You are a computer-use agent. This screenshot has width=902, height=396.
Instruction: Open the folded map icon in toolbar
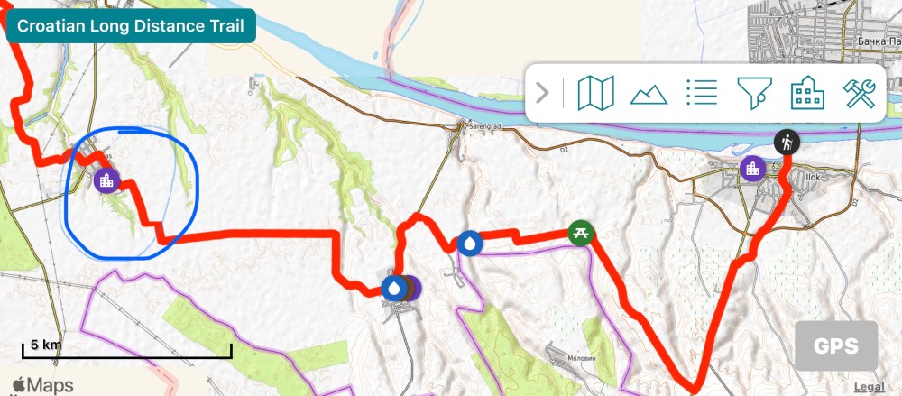pos(595,93)
